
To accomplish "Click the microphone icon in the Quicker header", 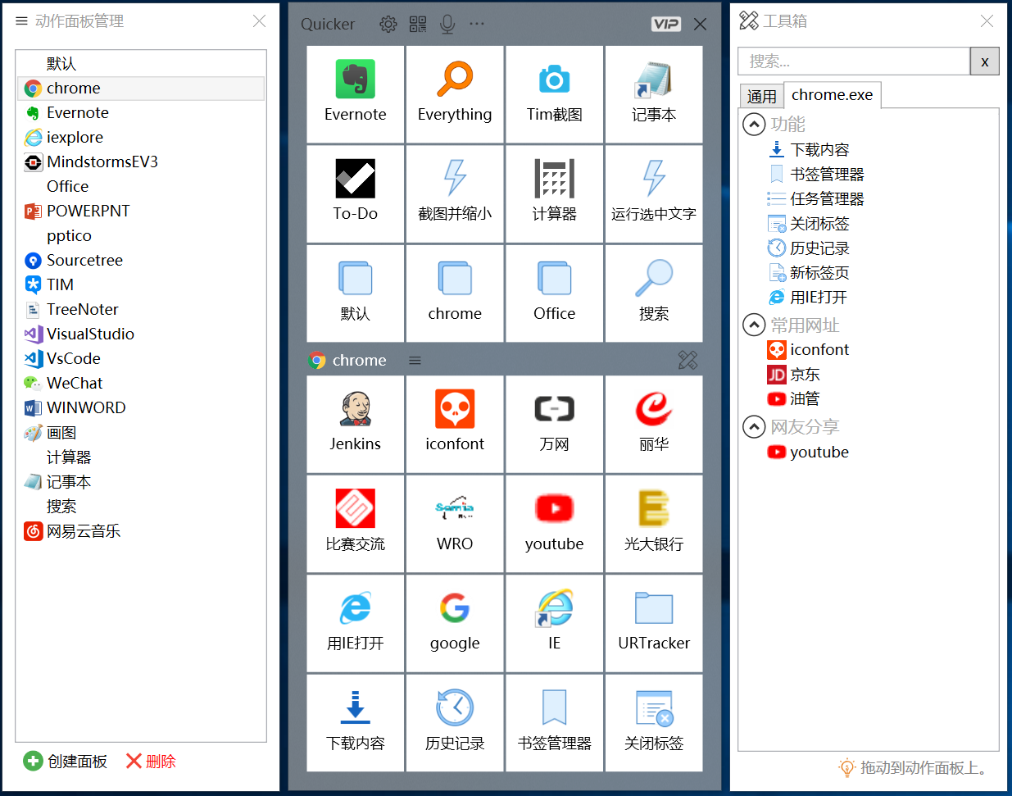I will tap(447, 25).
